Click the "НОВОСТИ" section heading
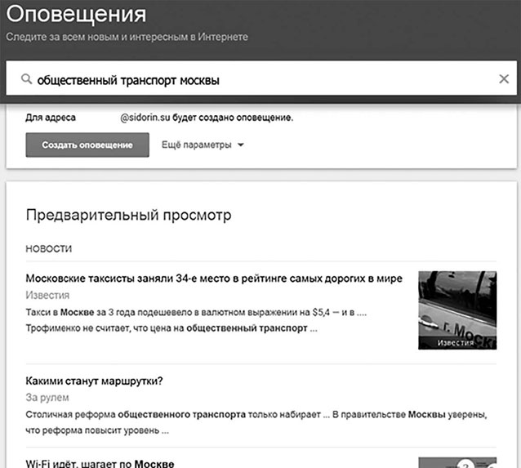 [x=49, y=248]
